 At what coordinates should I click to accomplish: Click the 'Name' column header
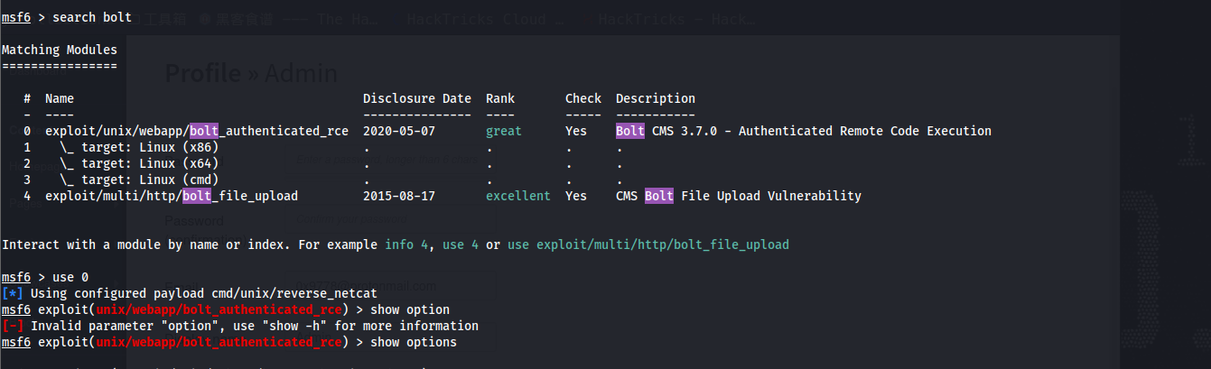(x=60, y=99)
